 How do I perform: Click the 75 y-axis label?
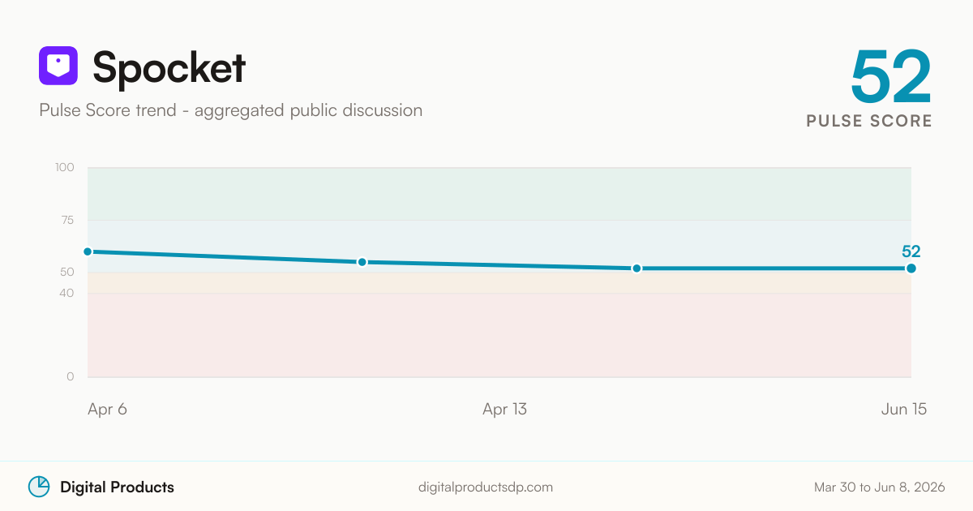[x=66, y=220]
